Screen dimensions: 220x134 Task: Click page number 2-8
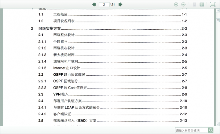(184, 88)
